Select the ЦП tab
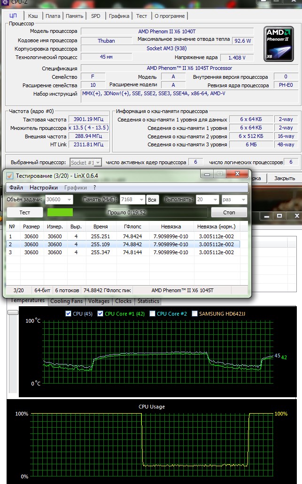This screenshot has width=302, height=484. pos(13,15)
